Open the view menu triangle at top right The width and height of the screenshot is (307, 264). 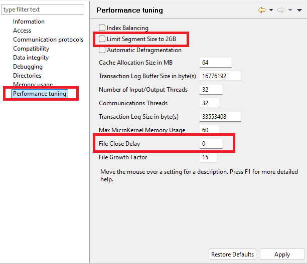click(x=299, y=10)
